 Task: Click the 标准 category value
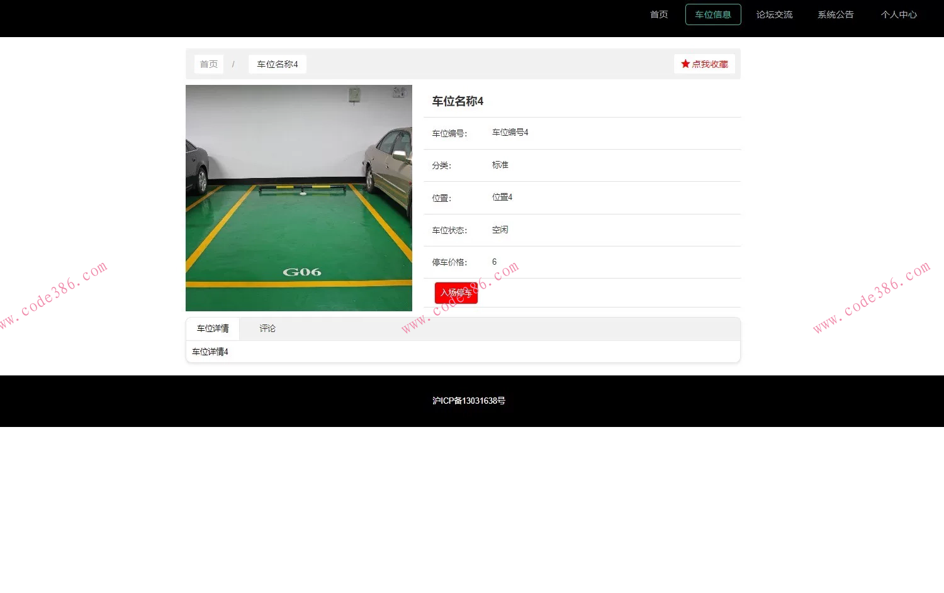[x=500, y=165]
